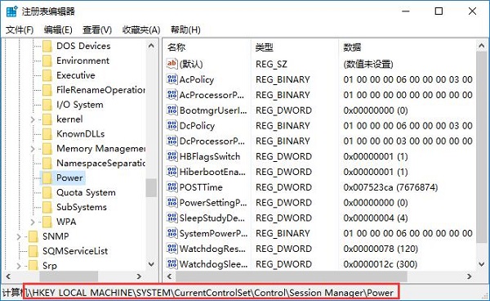The height and width of the screenshot is (301, 490).
Task: Click the 0x0000012c (300) data cell
Action: pos(380,264)
